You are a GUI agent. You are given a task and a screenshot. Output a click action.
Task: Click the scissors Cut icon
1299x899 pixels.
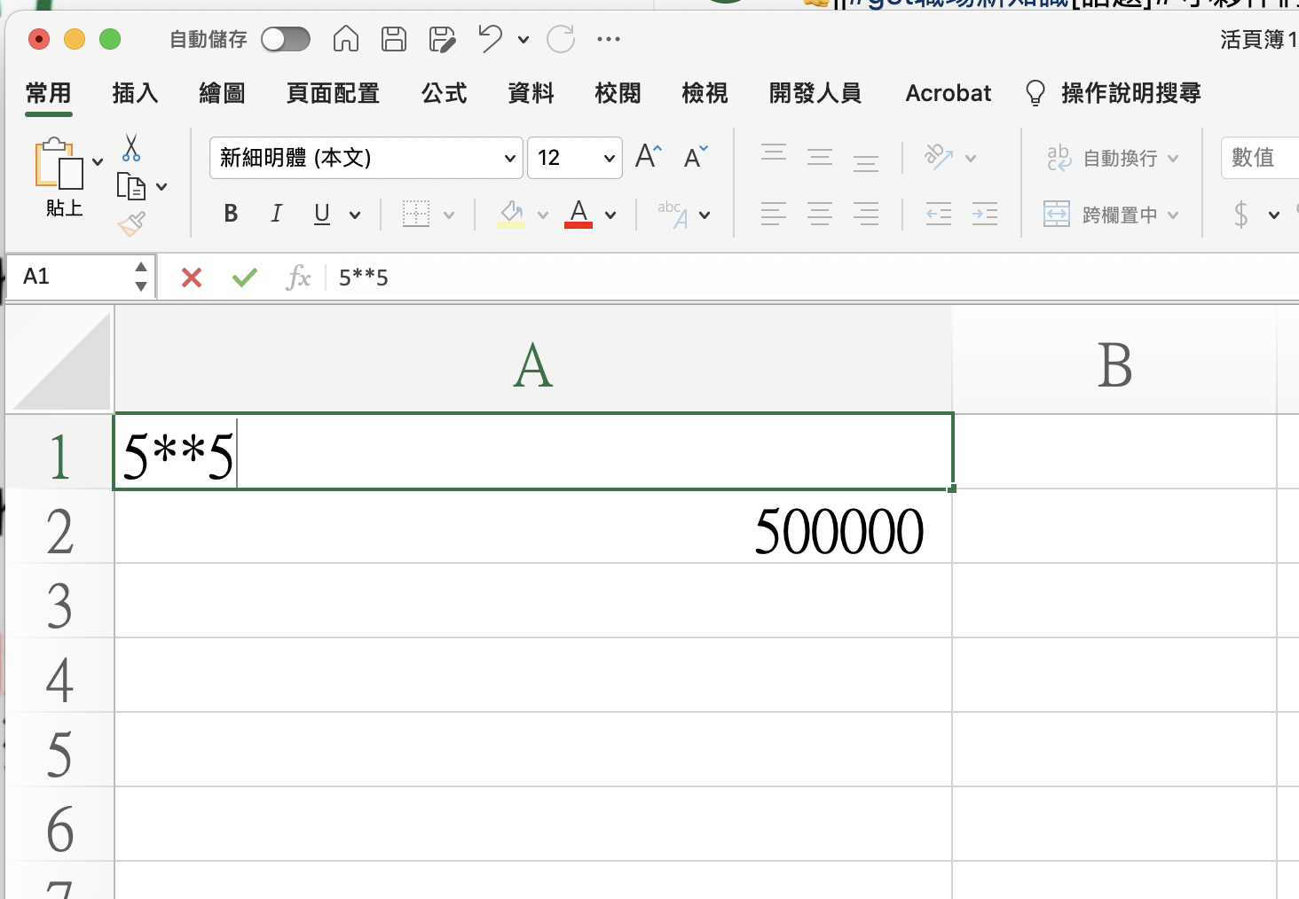pos(131,147)
